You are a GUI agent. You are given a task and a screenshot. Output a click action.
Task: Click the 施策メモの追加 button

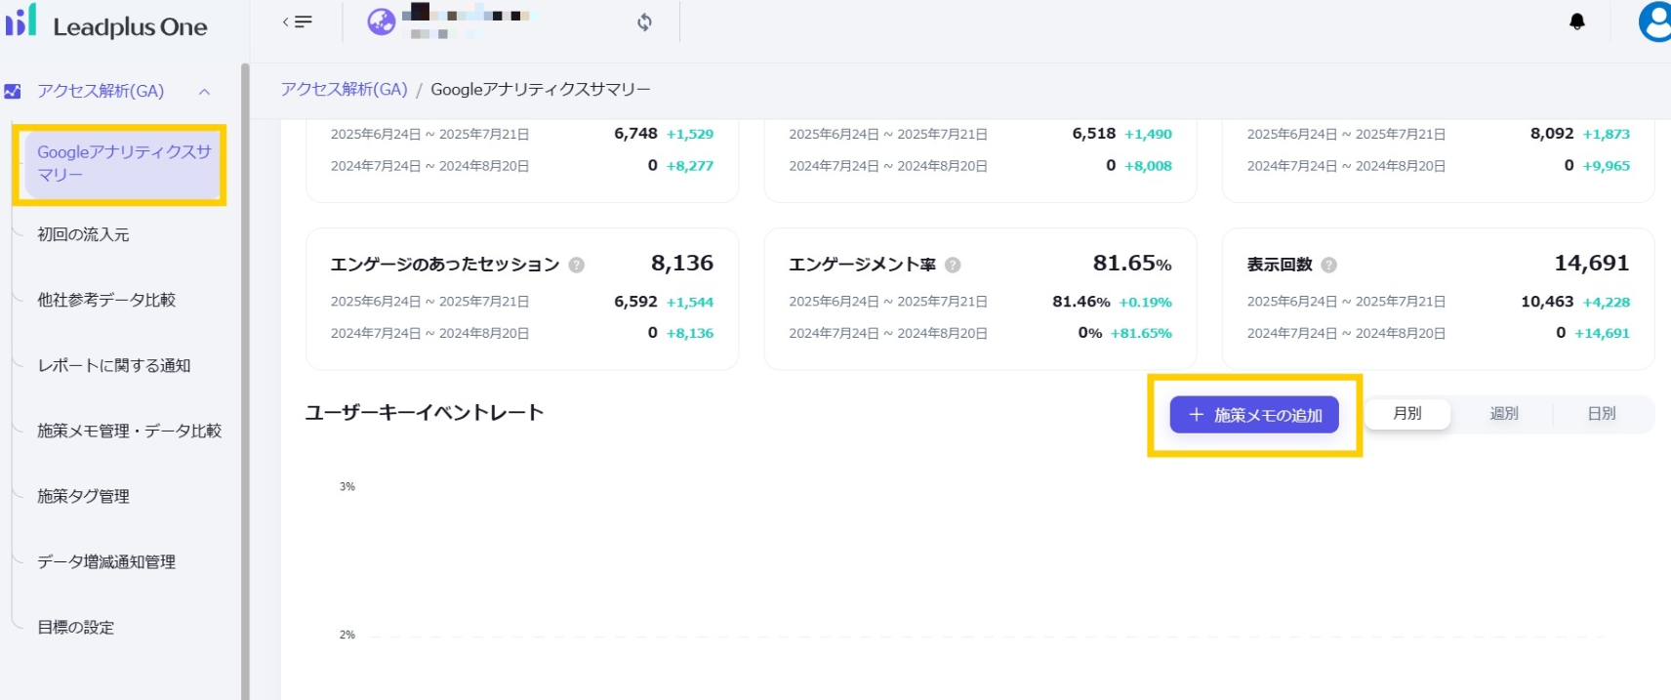coord(1254,415)
